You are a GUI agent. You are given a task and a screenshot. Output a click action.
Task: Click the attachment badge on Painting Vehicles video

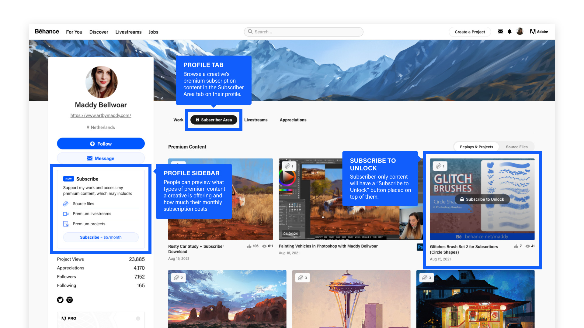[x=289, y=166]
